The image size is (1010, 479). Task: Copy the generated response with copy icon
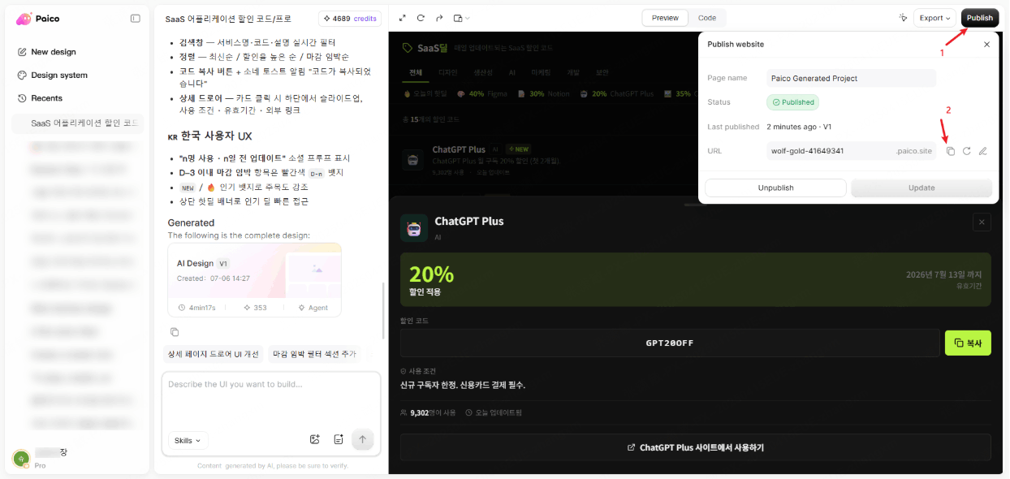click(x=175, y=332)
